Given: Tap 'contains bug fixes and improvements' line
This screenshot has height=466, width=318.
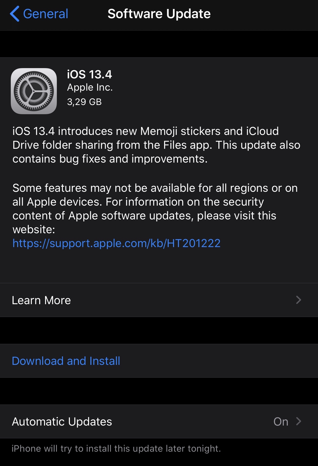Looking at the screenshot, I should pos(110,159).
